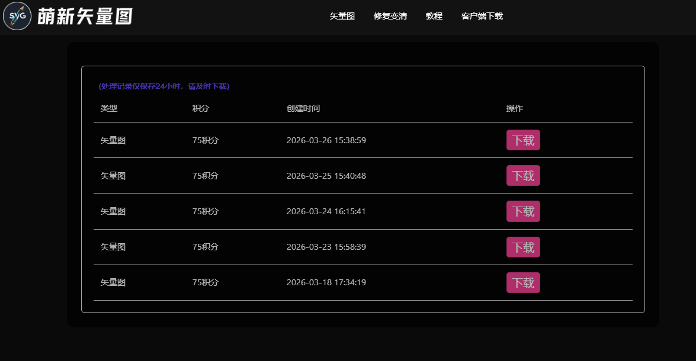Select 客户端下载 in the top navigation
Viewport: 696px width, 361px height.
482,17
